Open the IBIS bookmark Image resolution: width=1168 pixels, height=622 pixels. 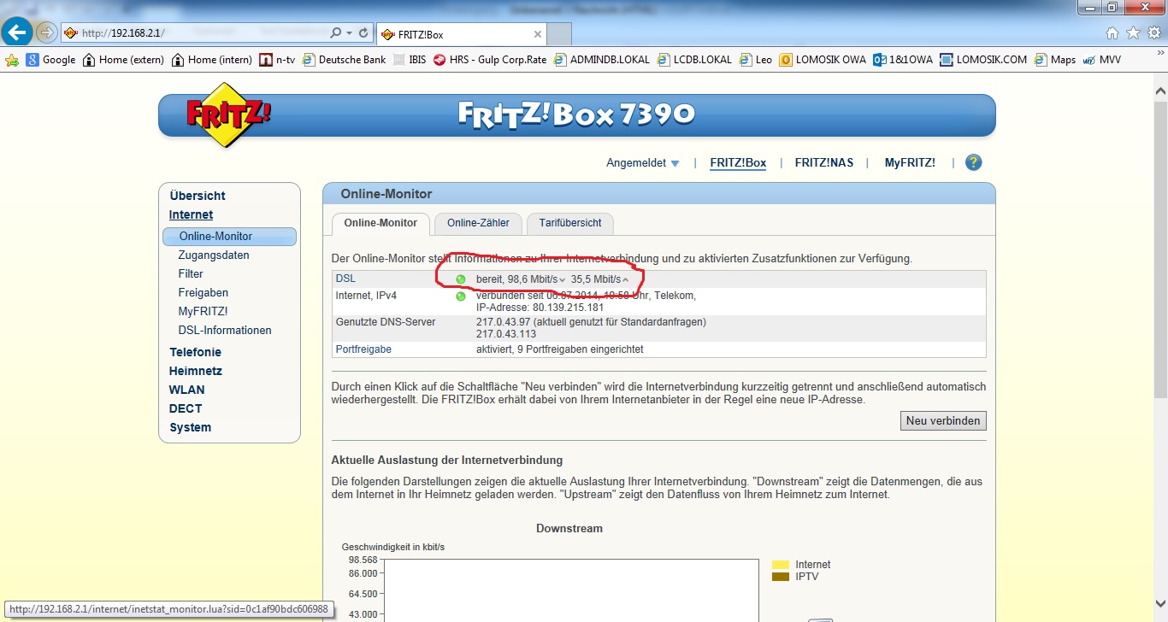coord(410,60)
